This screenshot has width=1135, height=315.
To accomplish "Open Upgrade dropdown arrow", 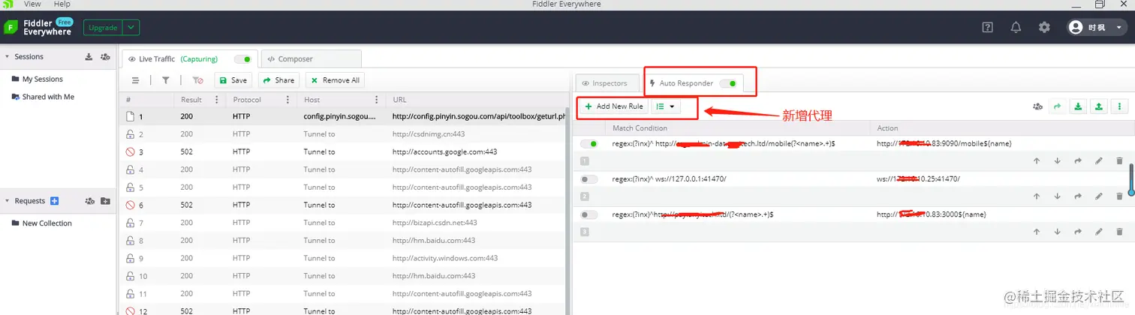I will coord(131,28).
